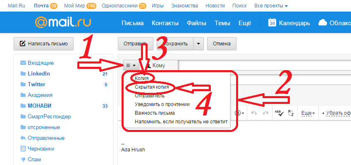Image resolution: width=351 pixels, height=165 pixels.
Task: Click the Отмена button
Action: click(x=222, y=44)
